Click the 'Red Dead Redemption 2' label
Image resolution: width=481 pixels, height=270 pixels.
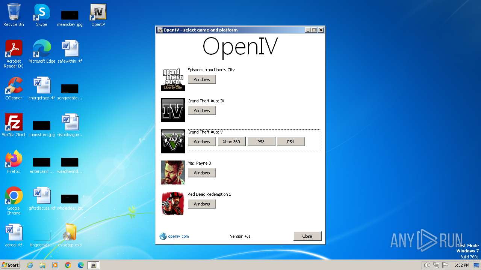point(210,194)
